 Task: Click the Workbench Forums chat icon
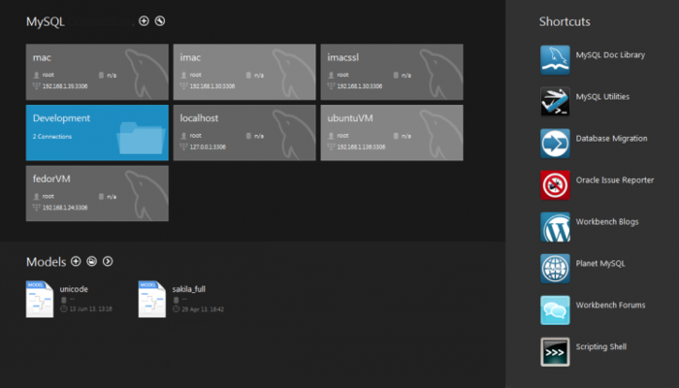point(555,310)
